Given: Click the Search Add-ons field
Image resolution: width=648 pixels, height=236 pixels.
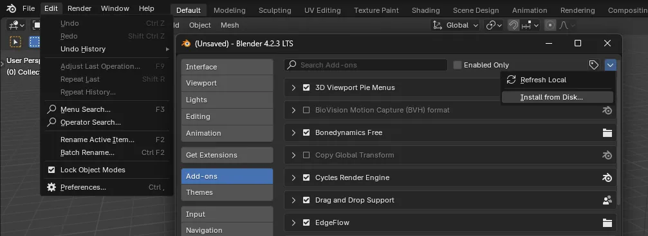Looking at the screenshot, I should pos(366,65).
